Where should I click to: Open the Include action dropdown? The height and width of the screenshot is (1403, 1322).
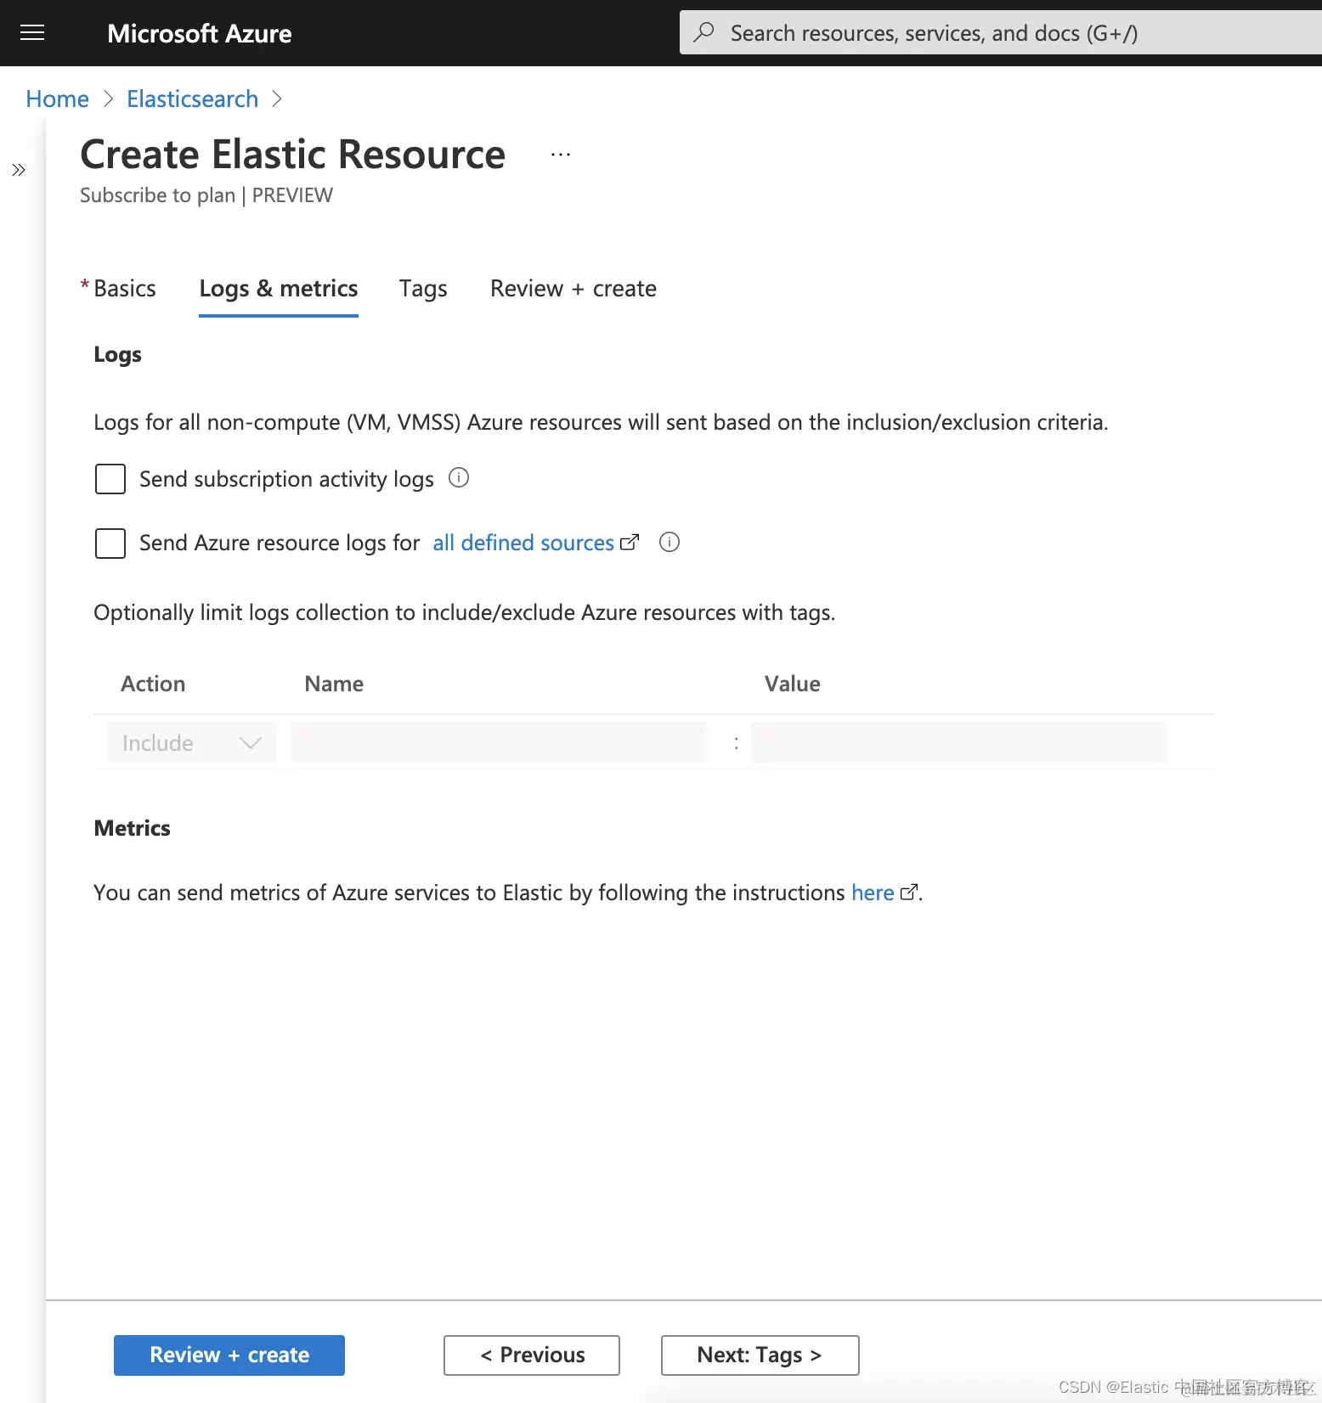pos(192,743)
